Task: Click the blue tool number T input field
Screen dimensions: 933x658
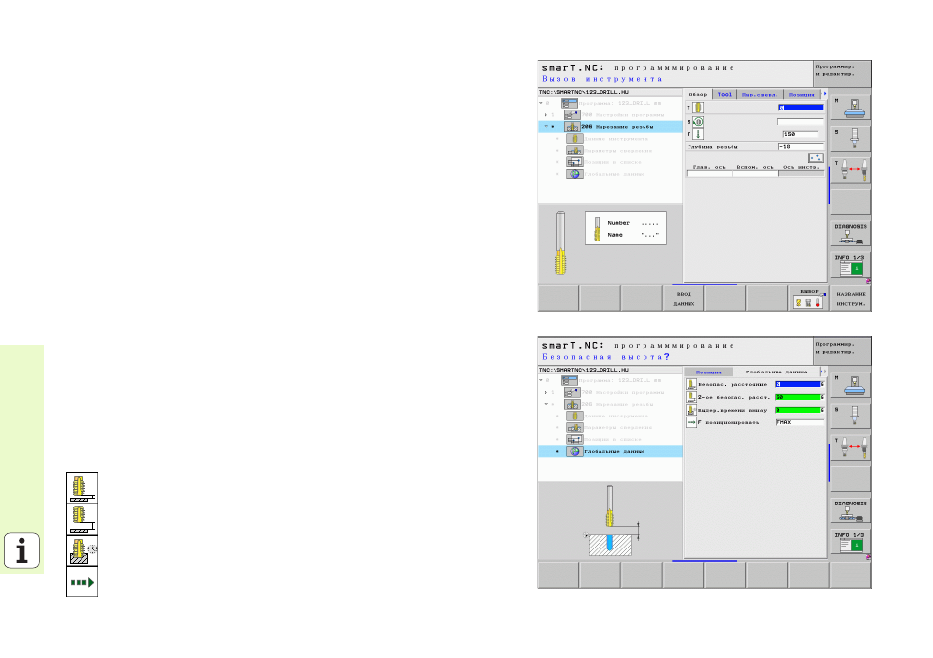Action: 801,108
